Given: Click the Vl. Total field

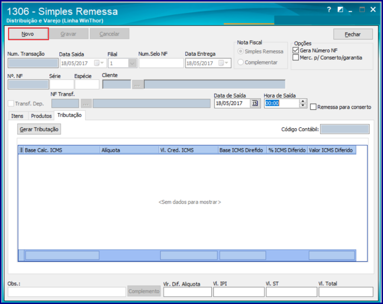Looking at the screenshot, I should (x=346, y=292).
